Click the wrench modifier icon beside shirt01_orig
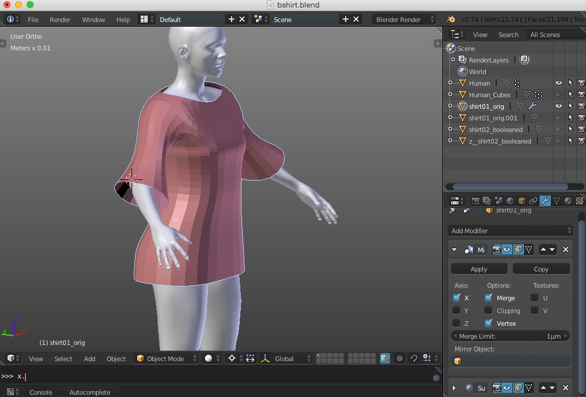Image resolution: width=586 pixels, height=397 pixels. (532, 106)
